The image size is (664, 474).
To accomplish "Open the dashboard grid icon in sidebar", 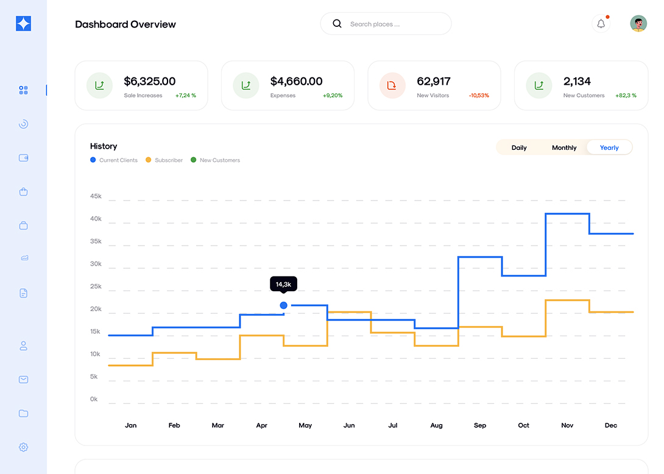I will point(23,90).
